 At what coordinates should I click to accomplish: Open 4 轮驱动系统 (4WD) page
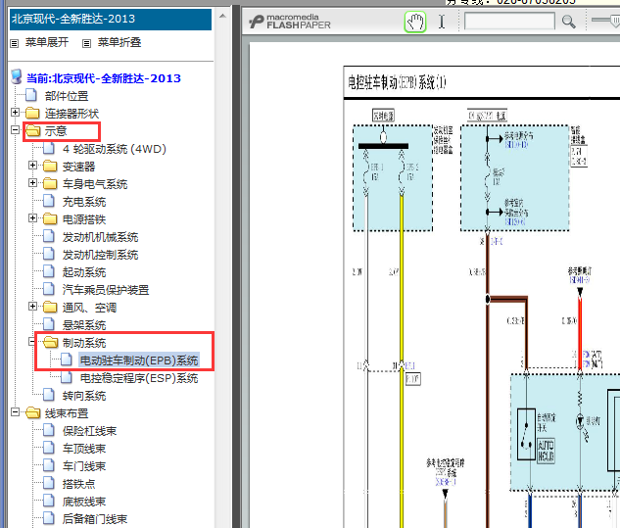(115, 149)
